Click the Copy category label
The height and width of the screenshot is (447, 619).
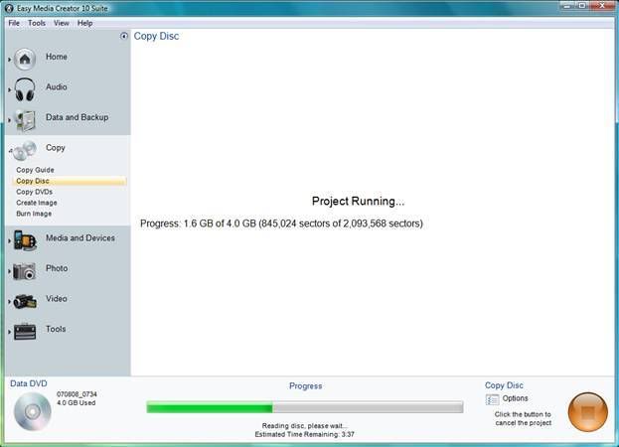tap(56, 148)
